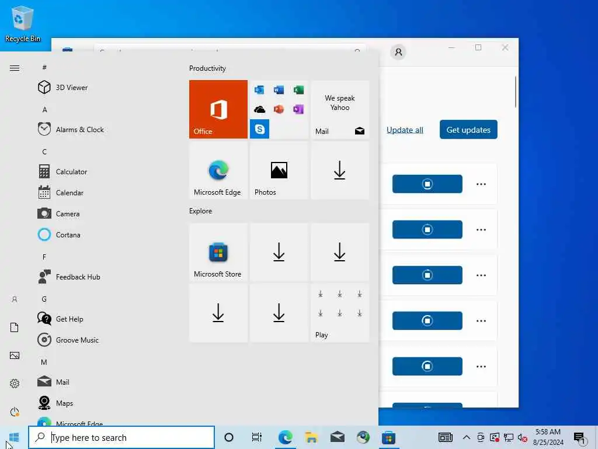Image resolution: width=598 pixels, height=449 pixels.
Task: Open Pictures from Start sidebar
Action: pyautogui.click(x=15, y=355)
